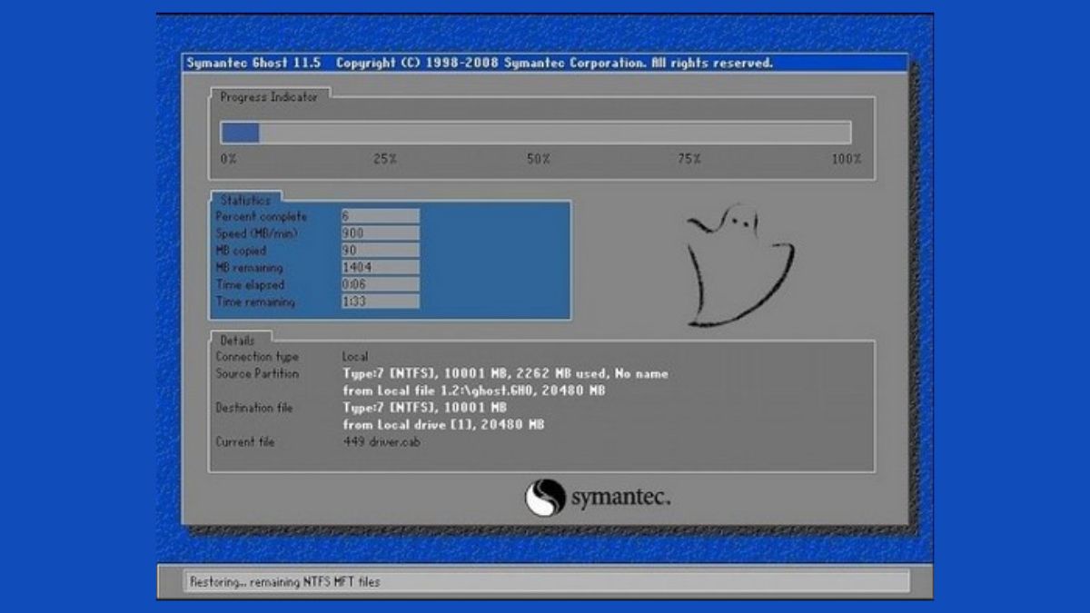Click the Time remaining label
Viewport: 1090px width, 613px height.
(x=255, y=302)
